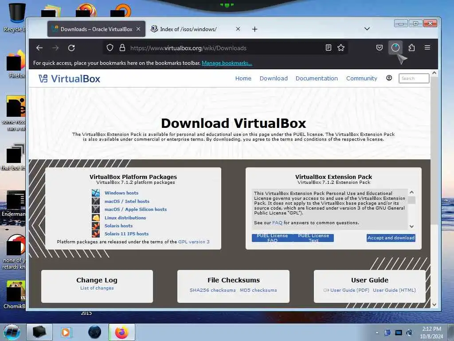Click the Manage bookmarks link

point(227,63)
